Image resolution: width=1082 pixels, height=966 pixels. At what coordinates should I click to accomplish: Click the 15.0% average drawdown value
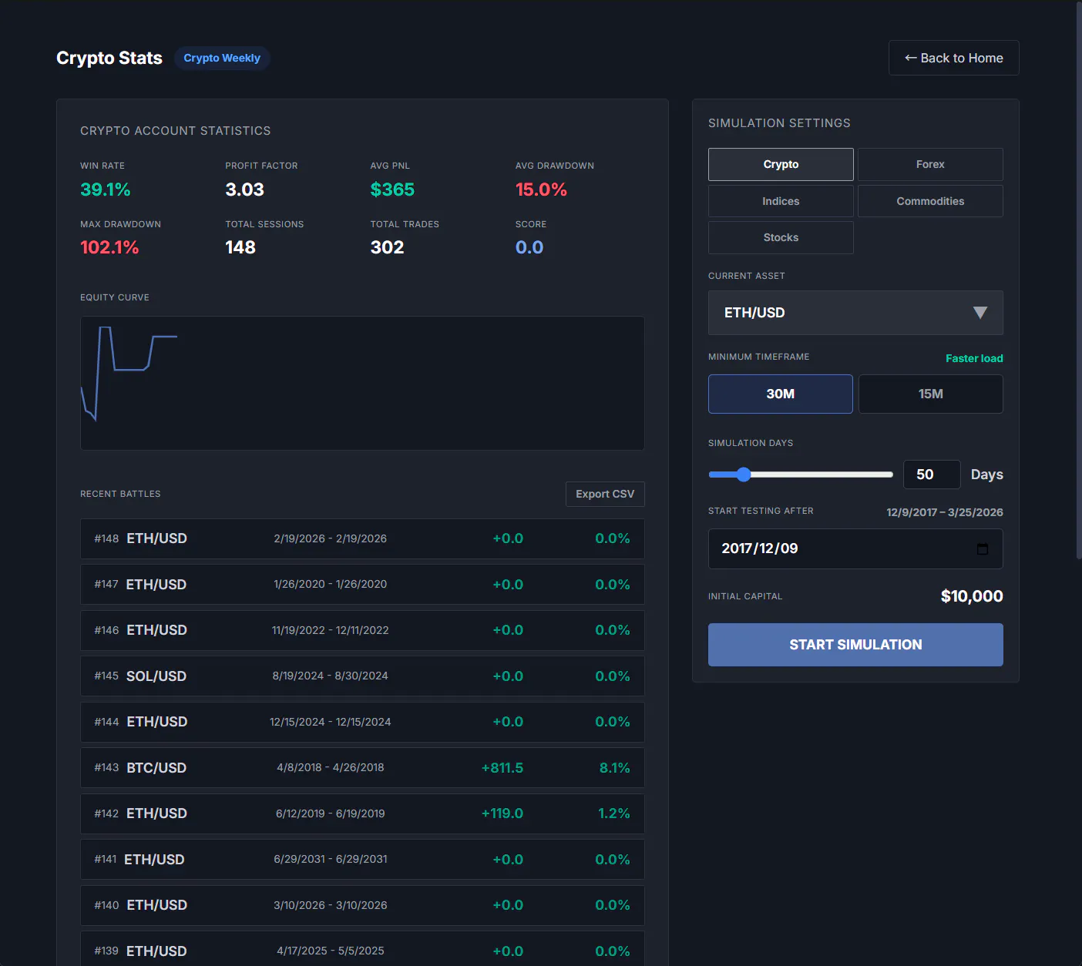[x=541, y=190]
